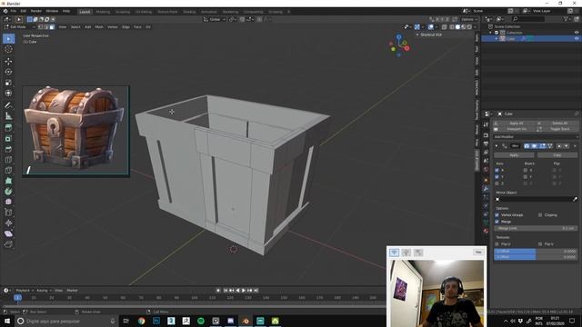Screen dimensions: 582x327
Task: Hide Cube in outliner via eye
Action: pos(577,38)
